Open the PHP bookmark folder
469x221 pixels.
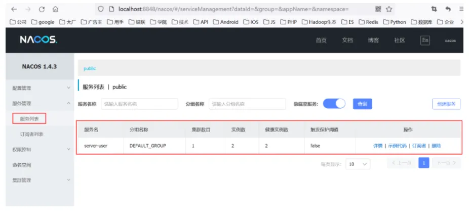[x=288, y=22]
